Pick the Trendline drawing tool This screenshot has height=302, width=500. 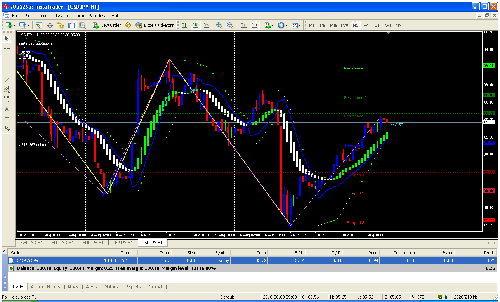pos(7,80)
